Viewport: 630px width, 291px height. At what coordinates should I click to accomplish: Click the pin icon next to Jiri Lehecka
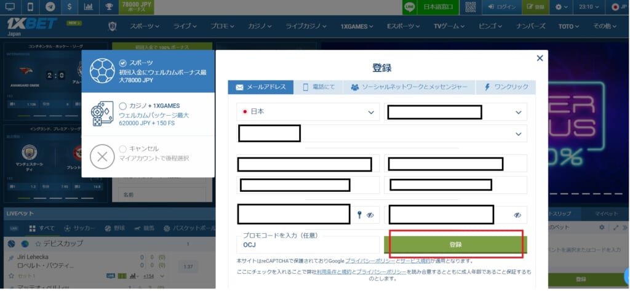pos(11,257)
